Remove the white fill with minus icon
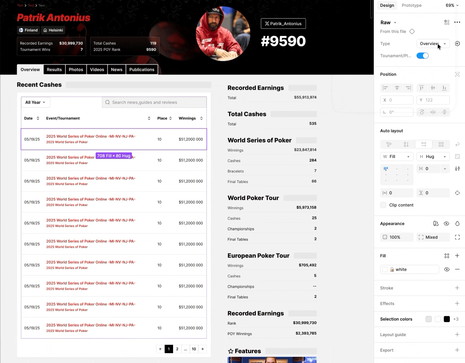 tap(457, 269)
